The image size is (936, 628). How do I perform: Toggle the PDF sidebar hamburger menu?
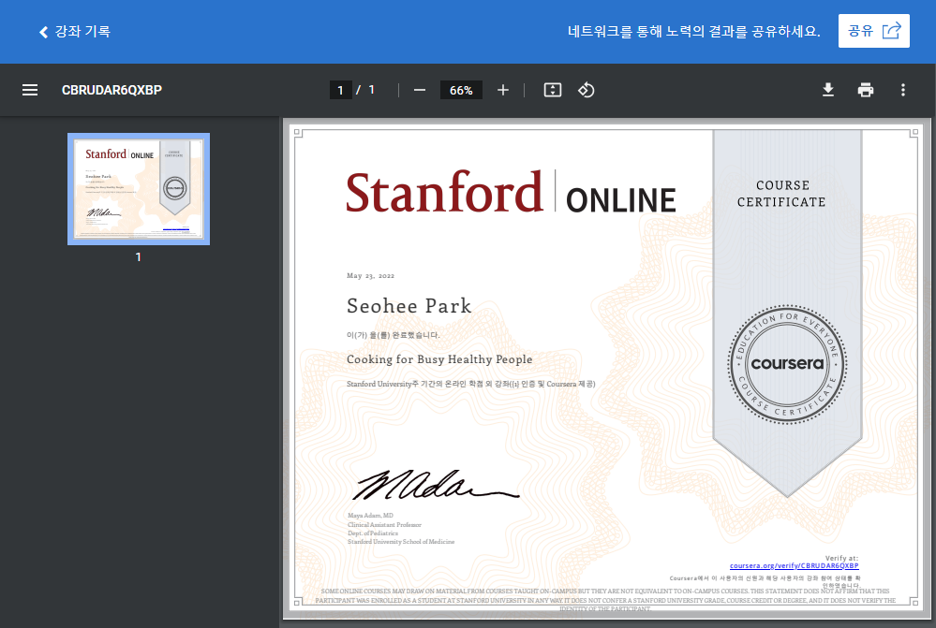pos(30,90)
